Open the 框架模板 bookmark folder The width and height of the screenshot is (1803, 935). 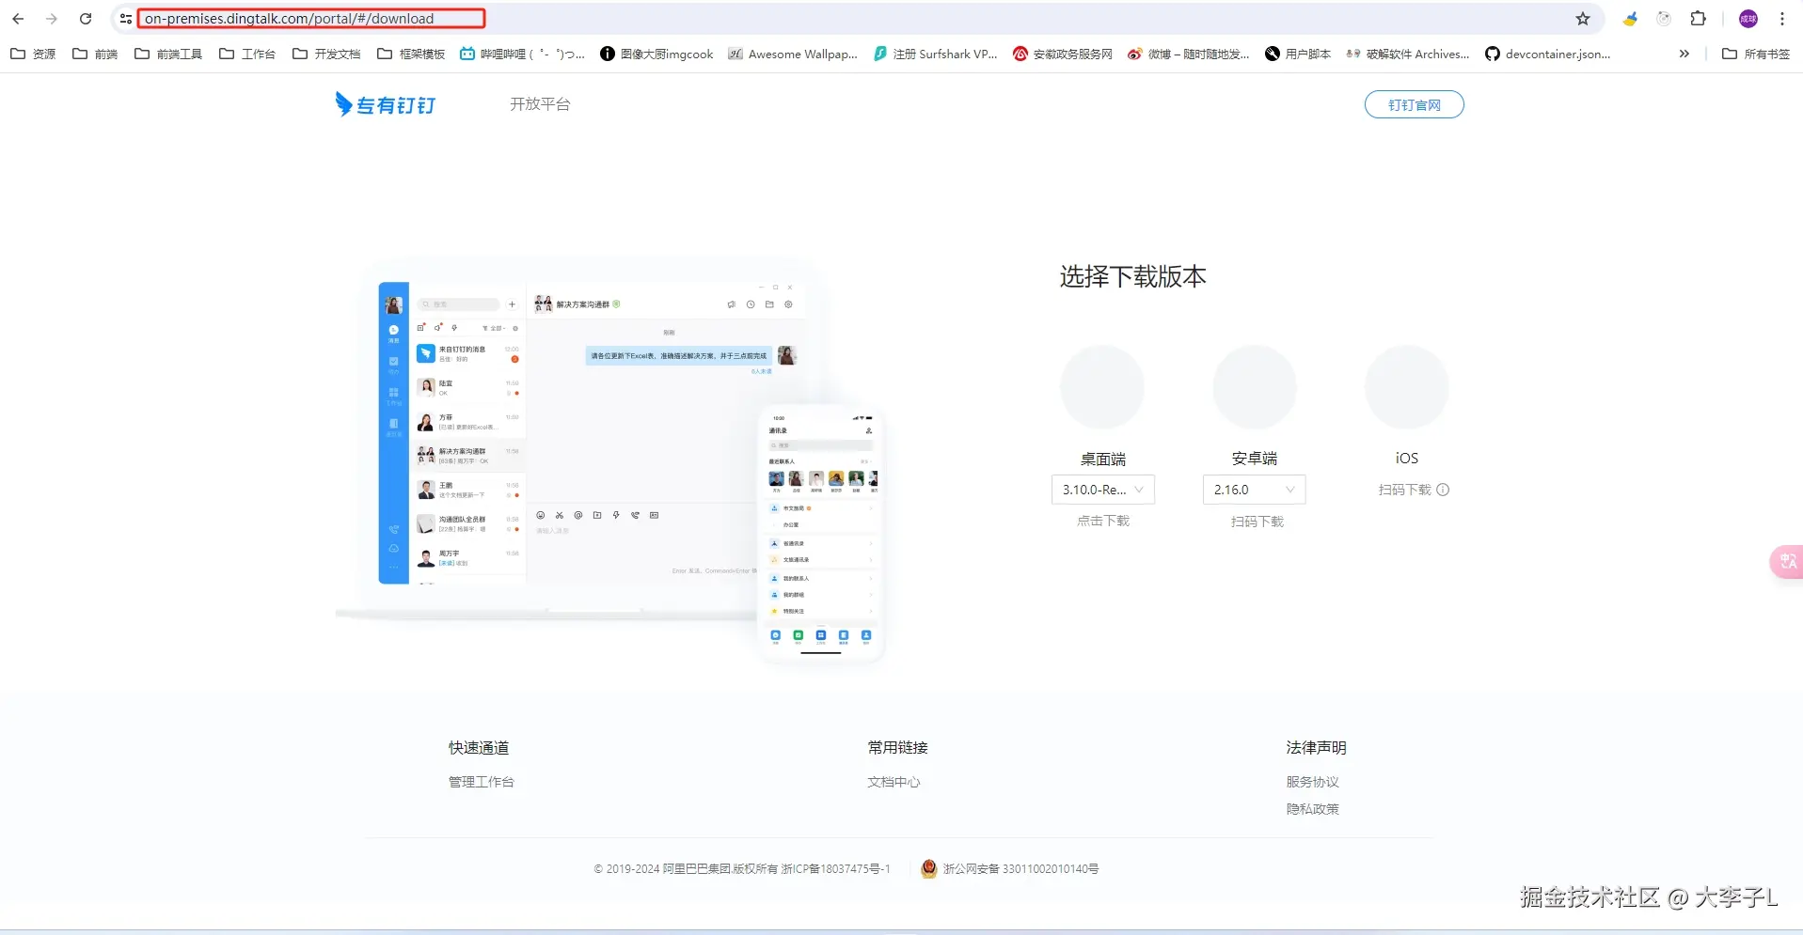point(411,55)
